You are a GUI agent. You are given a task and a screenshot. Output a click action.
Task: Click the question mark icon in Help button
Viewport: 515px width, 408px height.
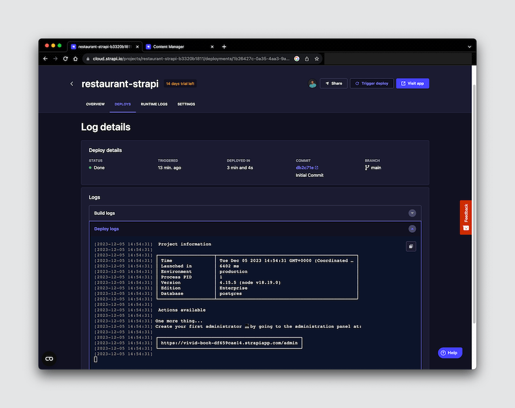click(442, 352)
